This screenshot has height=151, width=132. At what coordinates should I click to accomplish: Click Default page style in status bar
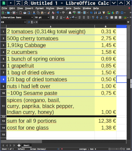pos(21,149)
